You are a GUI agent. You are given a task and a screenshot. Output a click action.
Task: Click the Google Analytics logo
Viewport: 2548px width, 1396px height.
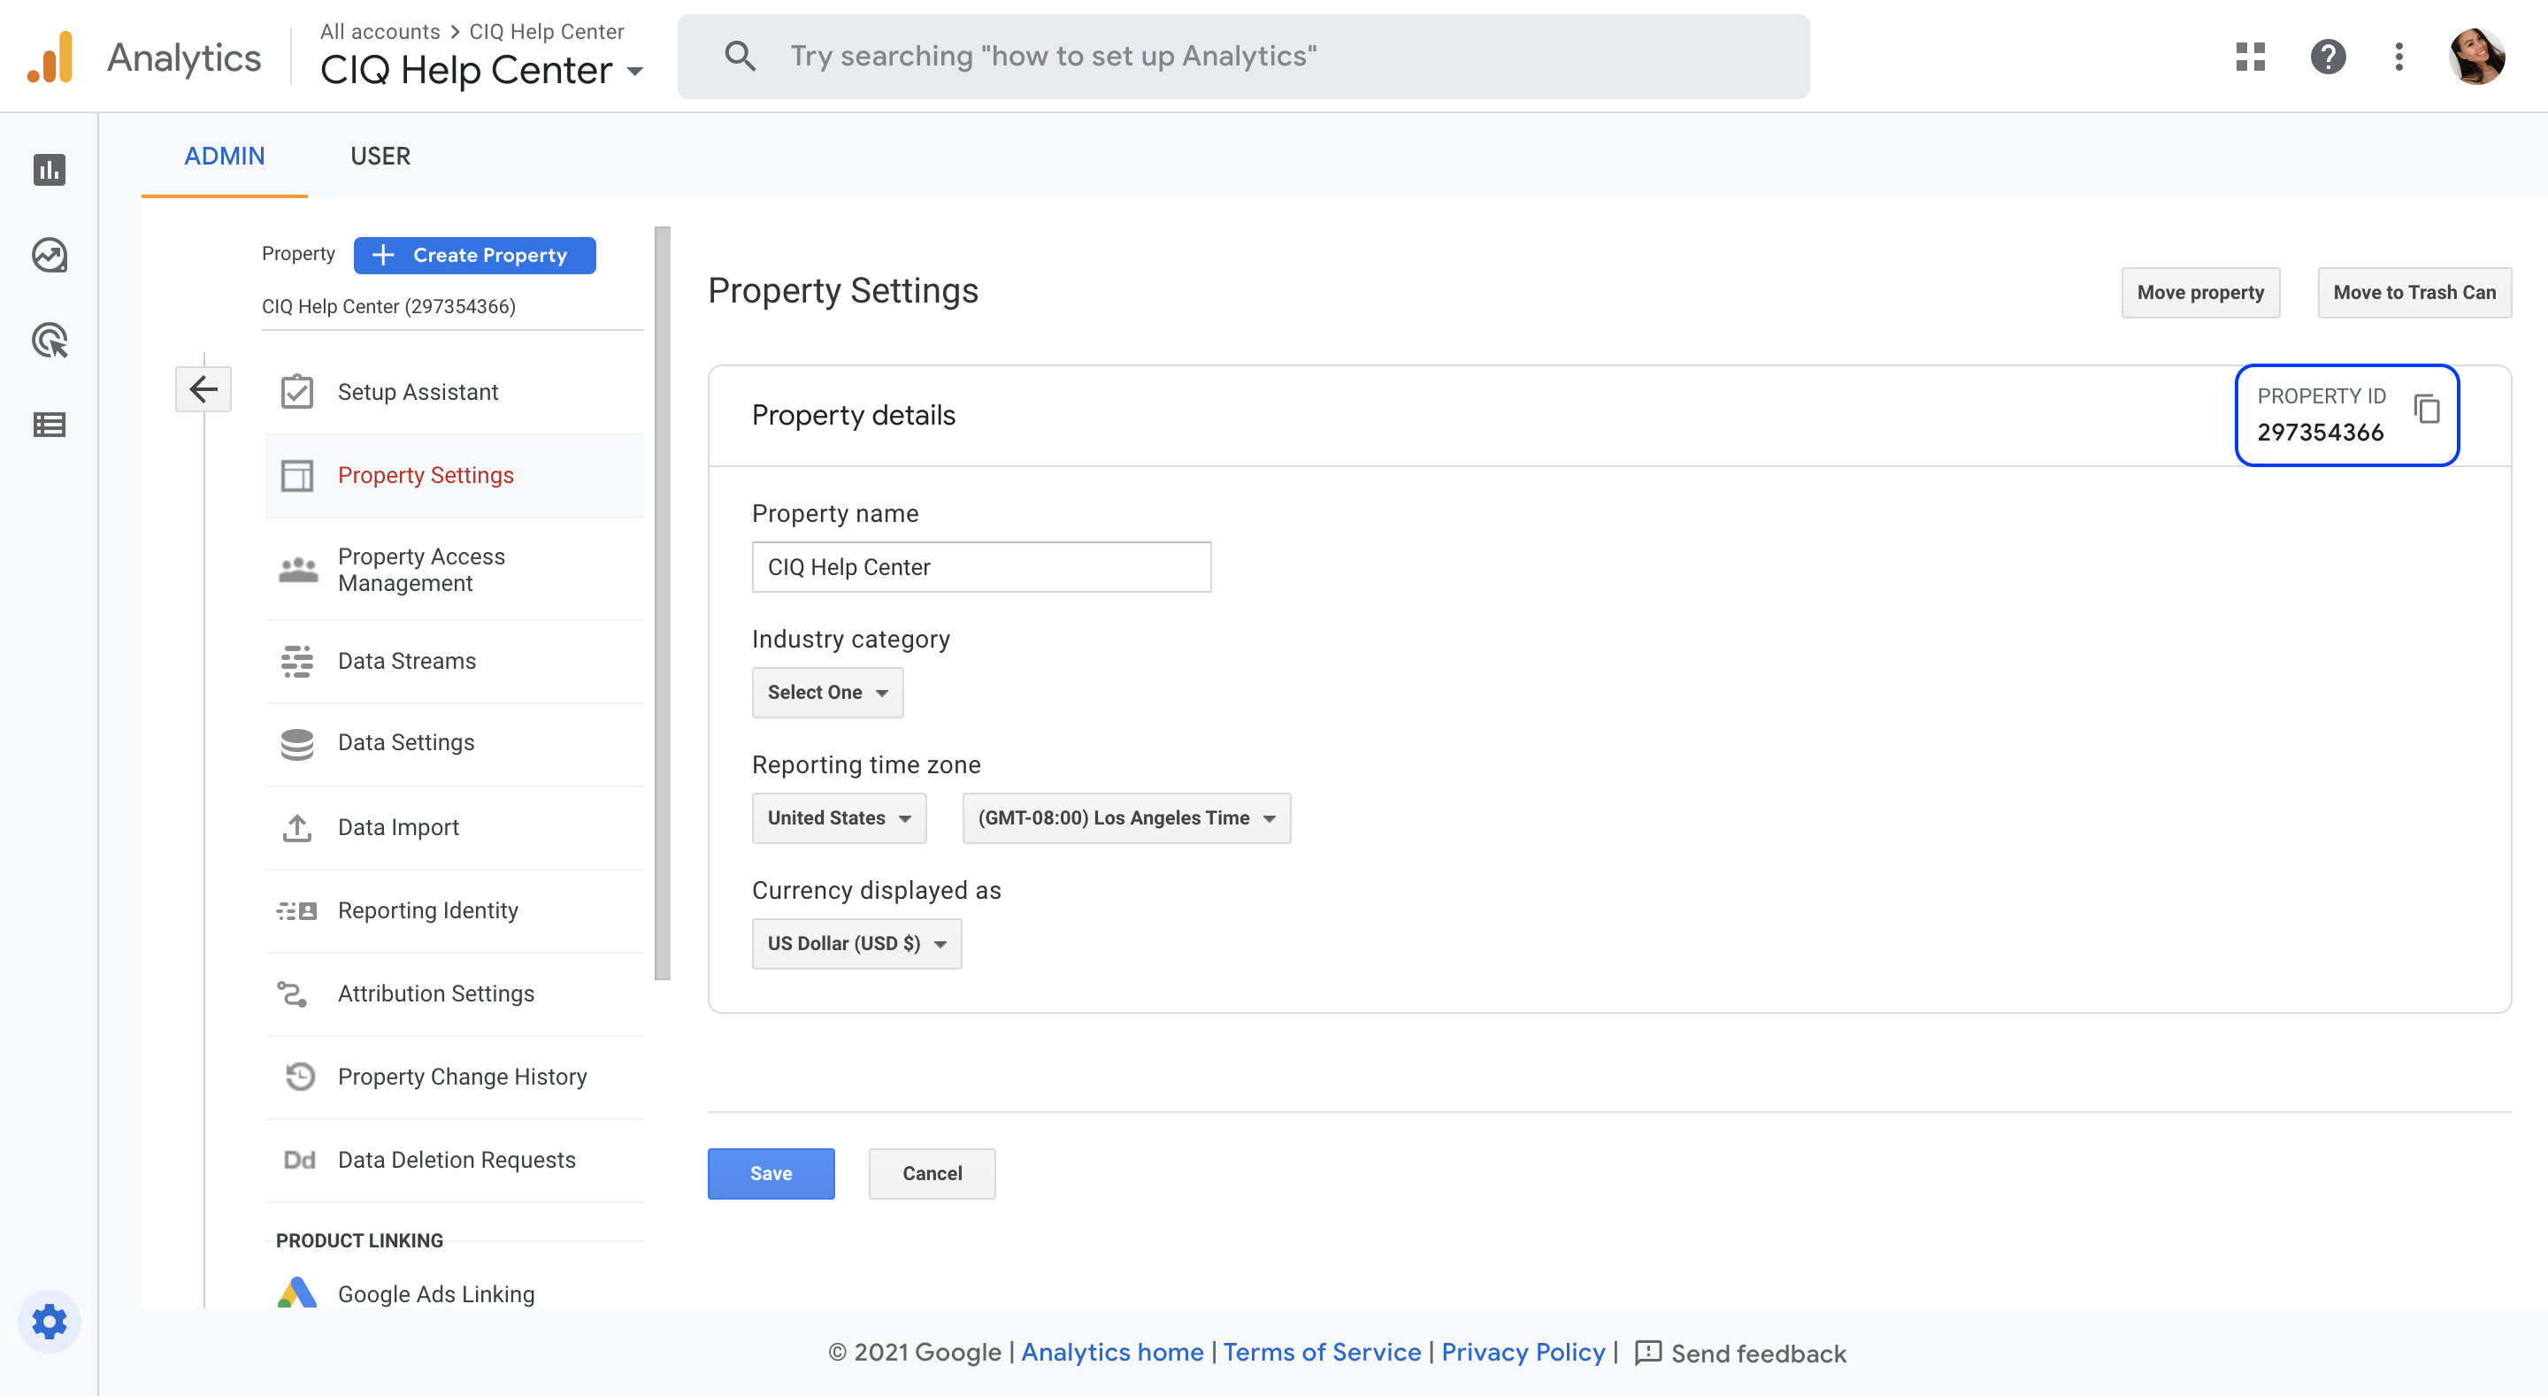pyautogui.click(x=50, y=57)
